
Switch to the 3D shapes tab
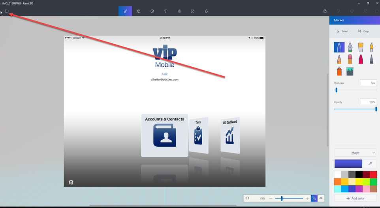(x=139, y=11)
